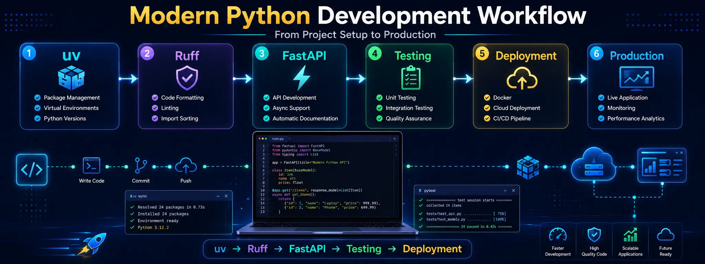Click the Scalable Applications growth chart icon

point(630,235)
